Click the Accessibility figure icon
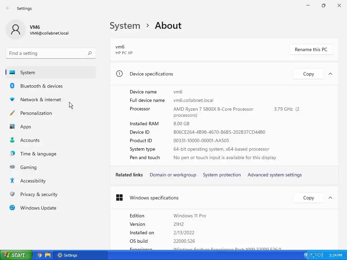Screen dimensions: 347x260 pyautogui.click(x=13, y=181)
